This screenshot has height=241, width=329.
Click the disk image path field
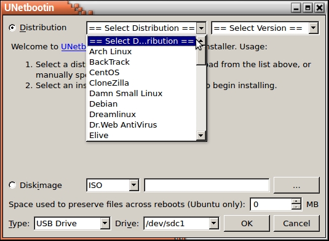point(207,185)
